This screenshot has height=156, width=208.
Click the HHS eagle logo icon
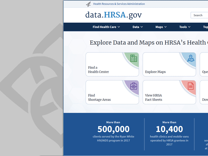pyautogui.click(x=88, y=4)
